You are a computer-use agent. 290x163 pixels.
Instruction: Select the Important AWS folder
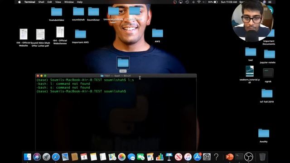point(81,34)
